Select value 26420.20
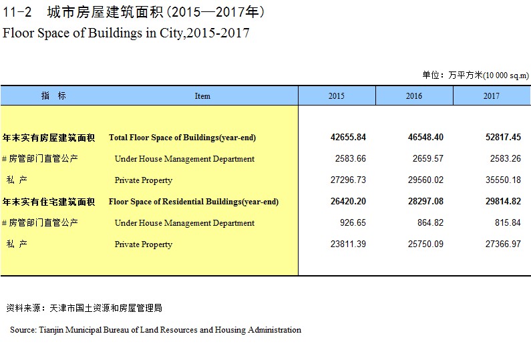Image resolution: width=531 pixels, height=362 pixels. pos(348,201)
